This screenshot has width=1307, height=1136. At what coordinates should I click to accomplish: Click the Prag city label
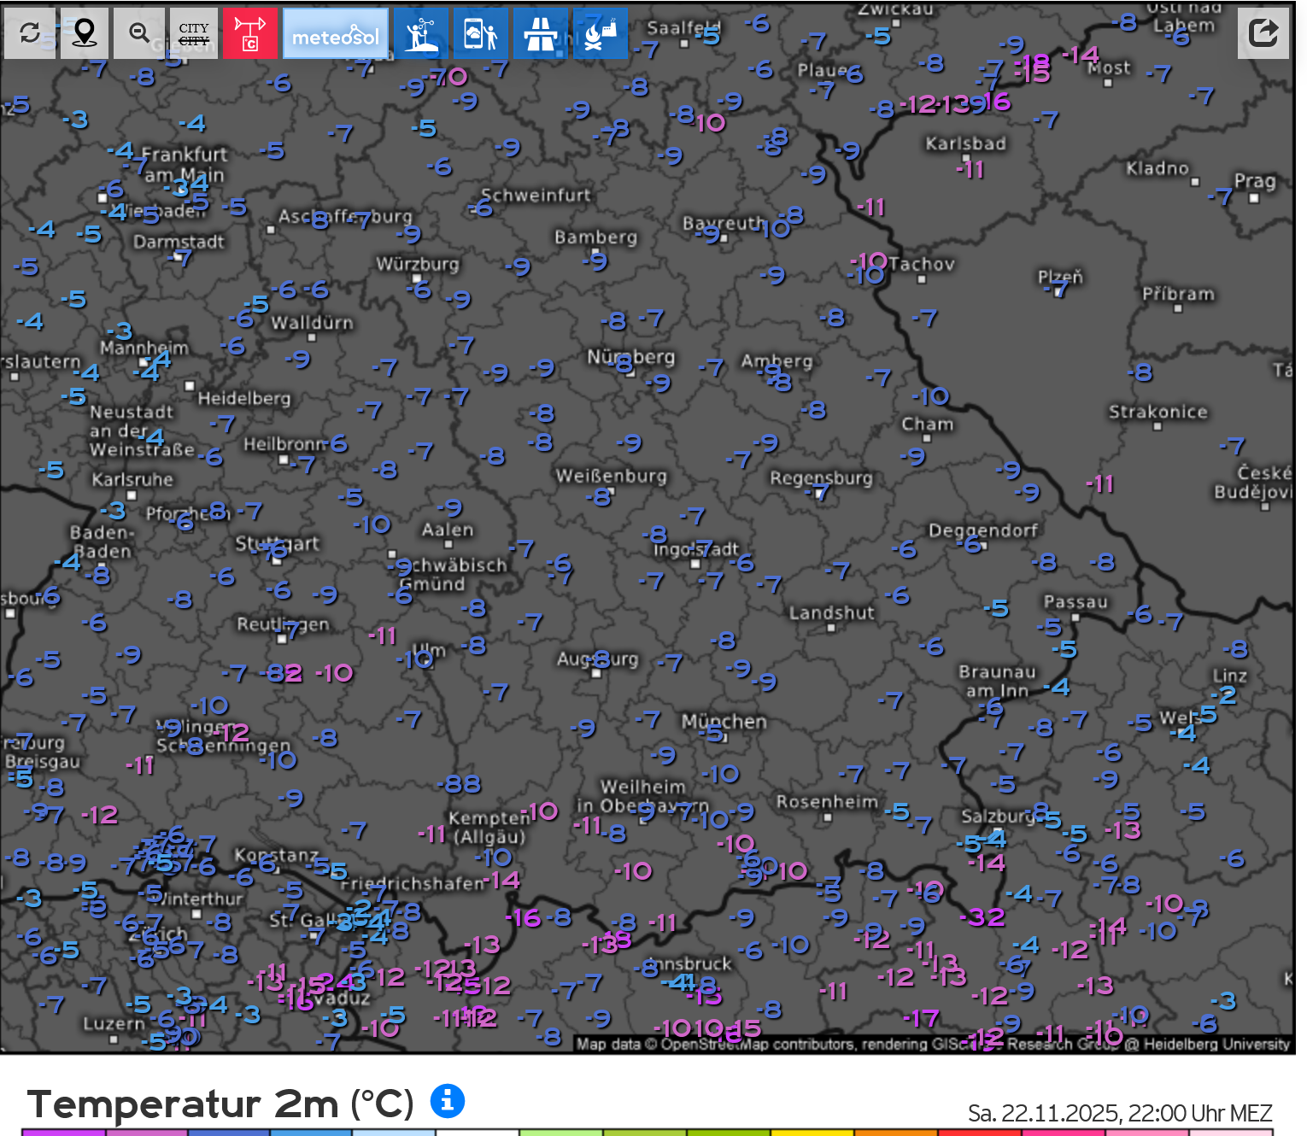click(x=1255, y=181)
